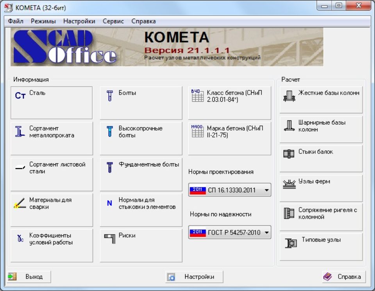Click the Сопряжение ригеля с колонной icon
Screen dimensions: 375x291
pyautogui.click(x=289, y=213)
